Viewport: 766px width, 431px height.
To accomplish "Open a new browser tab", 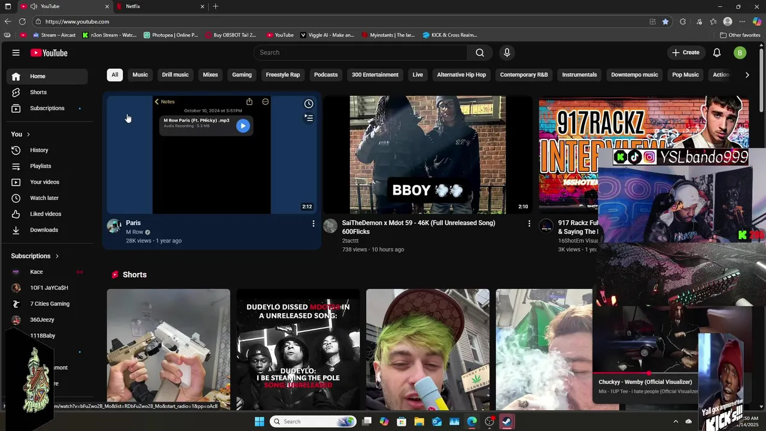I will 215,6.
